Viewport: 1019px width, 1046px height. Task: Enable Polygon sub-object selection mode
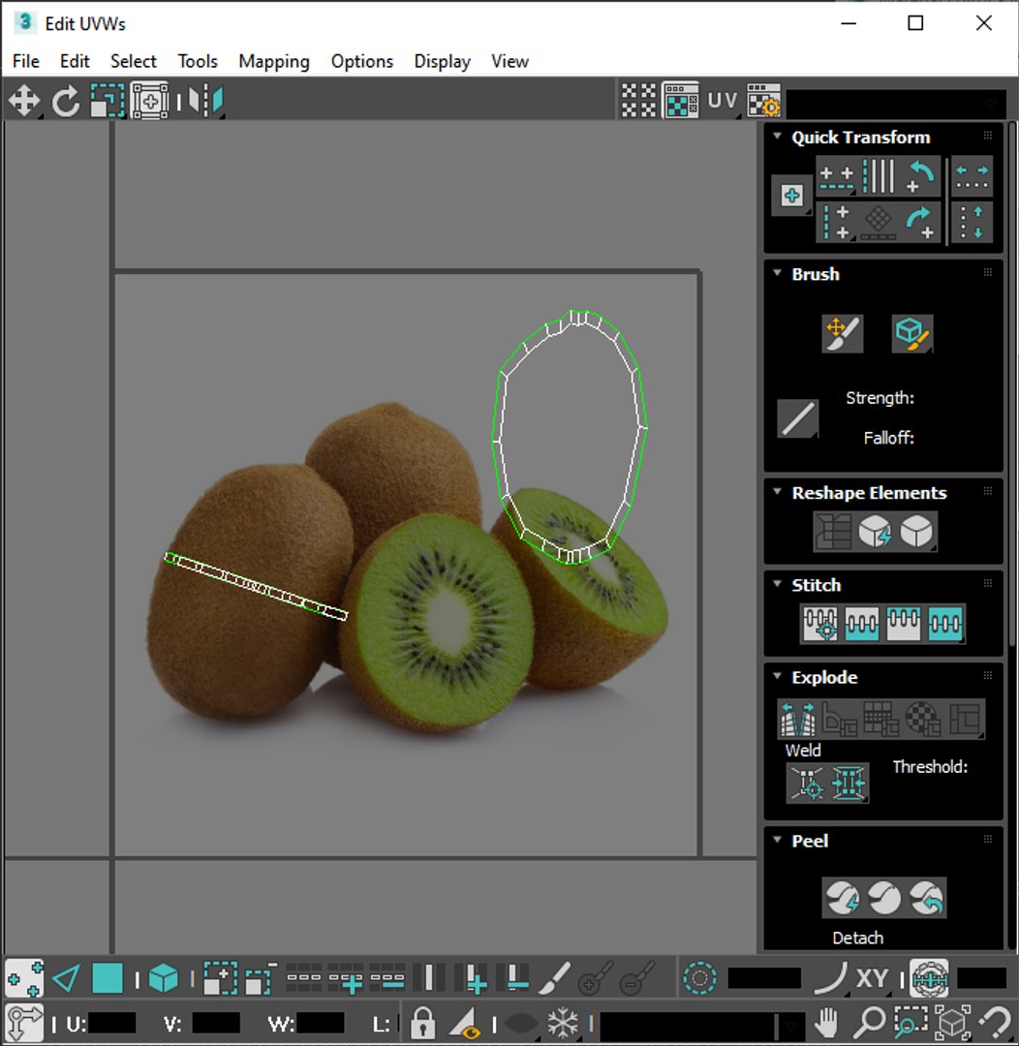(108, 978)
